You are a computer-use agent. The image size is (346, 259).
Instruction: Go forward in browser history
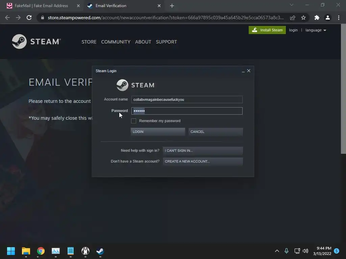point(18,18)
